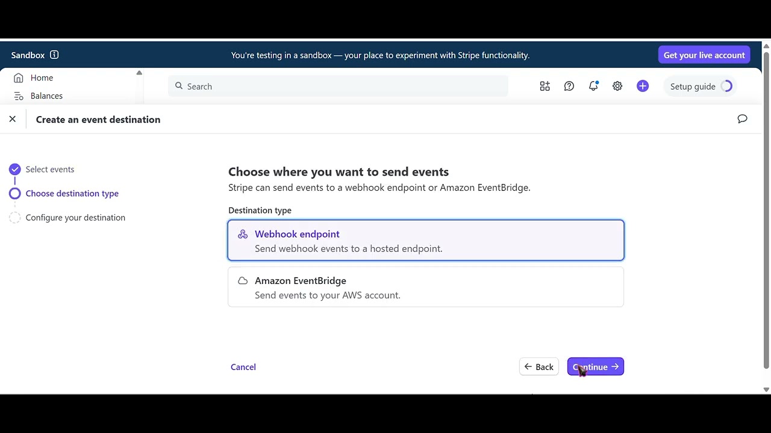Viewport: 771px width, 433px height.
Task: Click the Sandbox label
Action: click(28, 55)
